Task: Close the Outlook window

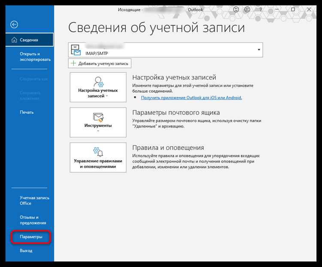Action: pyautogui.click(x=309, y=9)
